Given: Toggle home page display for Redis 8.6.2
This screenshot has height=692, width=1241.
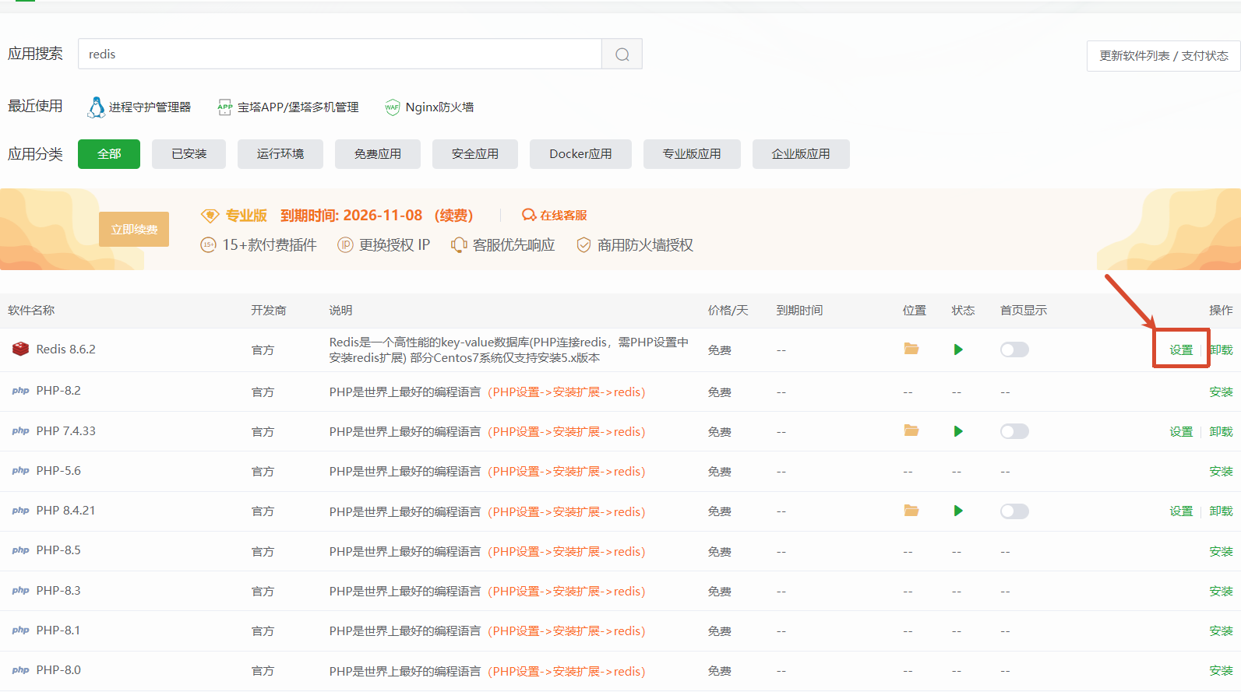Looking at the screenshot, I should [x=1014, y=350].
